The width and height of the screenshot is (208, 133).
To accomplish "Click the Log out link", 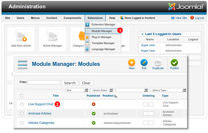I will pyautogui.click(x=199, y=18).
